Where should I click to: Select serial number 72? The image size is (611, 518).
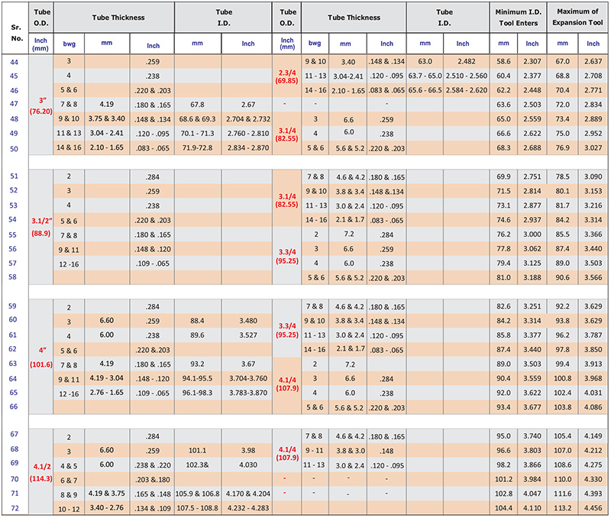pos(15,508)
